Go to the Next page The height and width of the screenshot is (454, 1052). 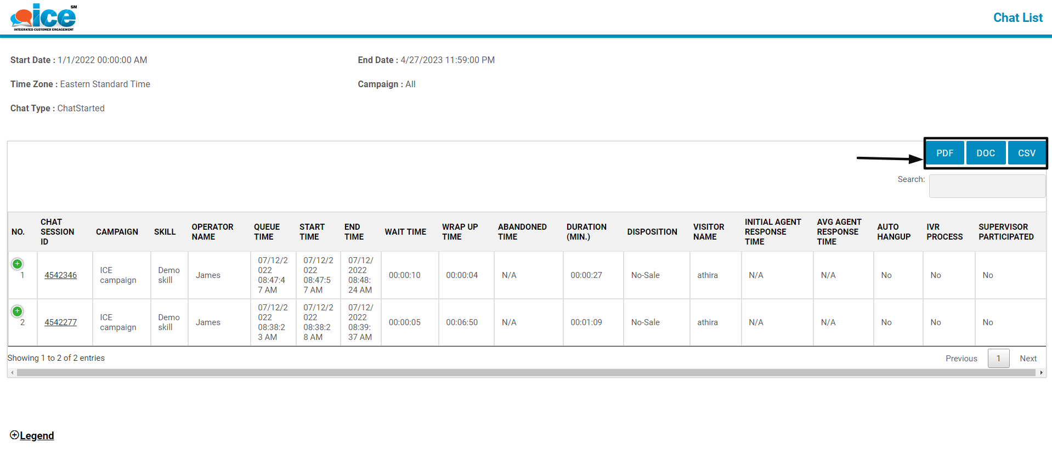click(1028, 359)
